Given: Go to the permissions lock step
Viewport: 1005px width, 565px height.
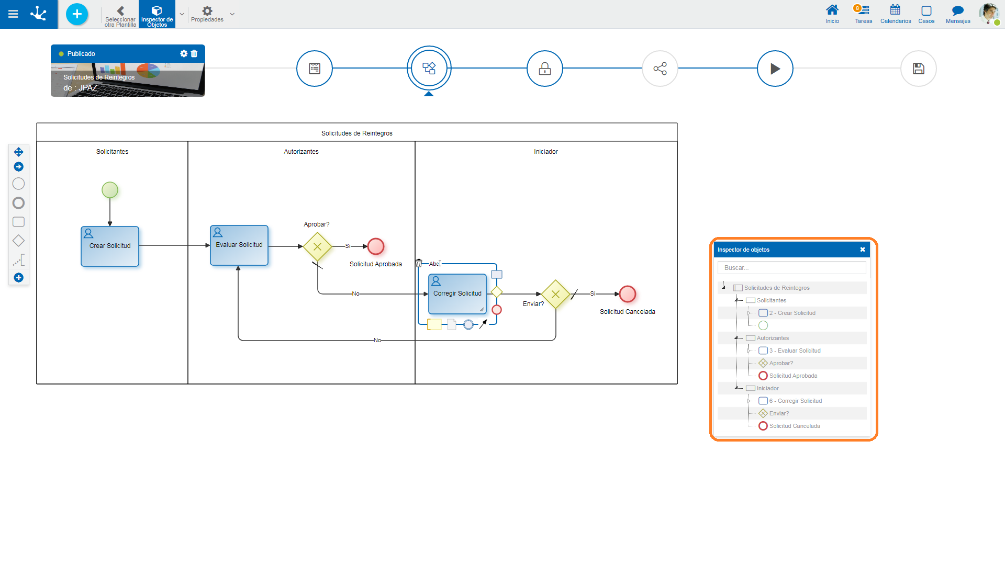Looking at the screenshot, I should (545, 69).
